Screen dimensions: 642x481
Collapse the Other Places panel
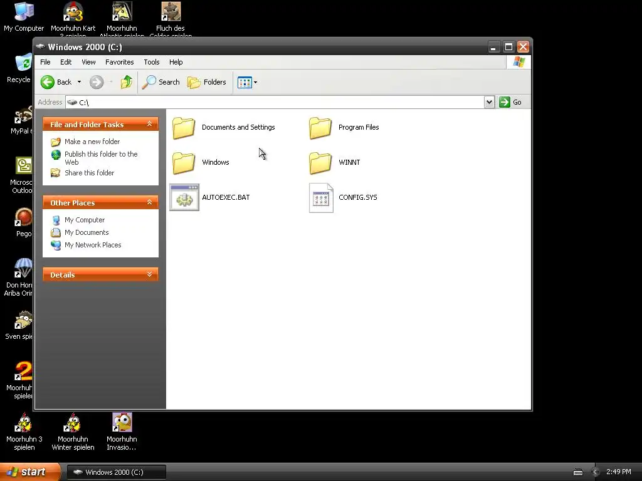tap(149, 202)
